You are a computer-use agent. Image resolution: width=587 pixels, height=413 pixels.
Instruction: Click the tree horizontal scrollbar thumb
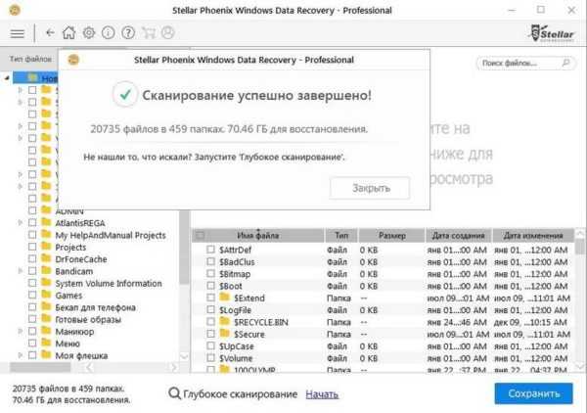[x=40, y=367]
